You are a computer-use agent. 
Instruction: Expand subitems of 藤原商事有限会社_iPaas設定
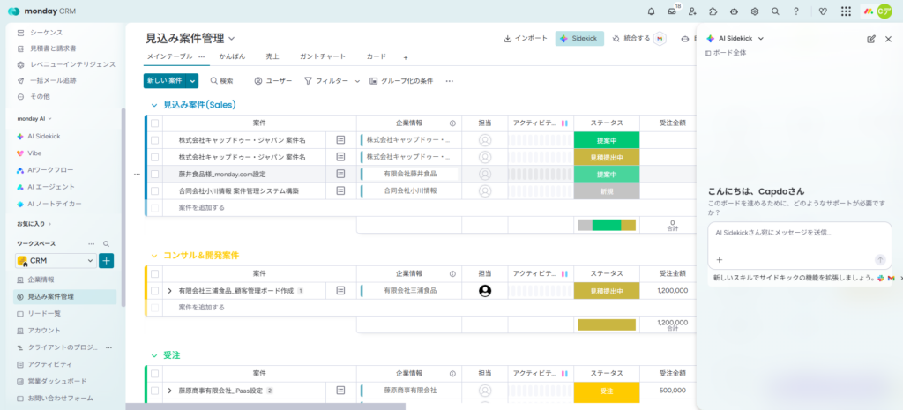coord(169,390)
